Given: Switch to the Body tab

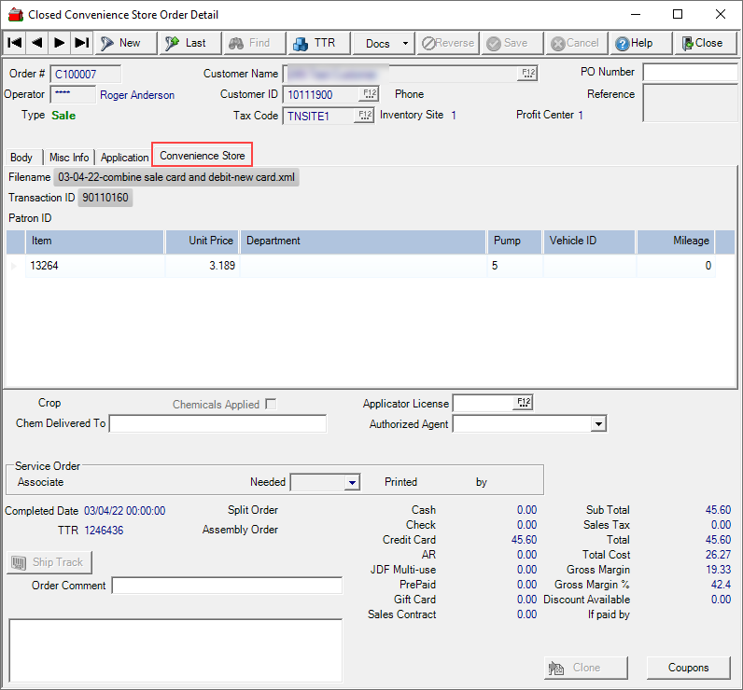Looking at the screenshot, I should pos(21,158).
